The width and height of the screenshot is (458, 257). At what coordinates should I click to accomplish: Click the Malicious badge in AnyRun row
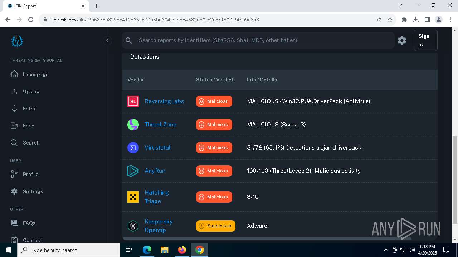coord(214,171)
